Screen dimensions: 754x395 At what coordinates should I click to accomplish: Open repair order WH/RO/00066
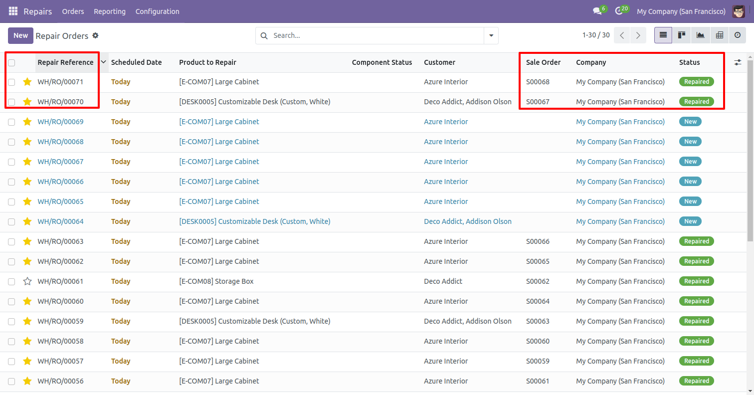[61, 182]
